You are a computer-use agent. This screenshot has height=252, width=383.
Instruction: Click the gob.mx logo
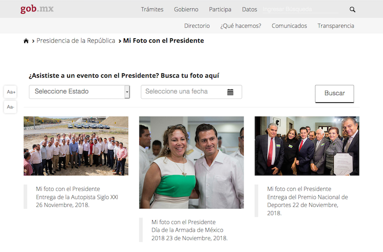pyautogui.click(x=37, y=9)
